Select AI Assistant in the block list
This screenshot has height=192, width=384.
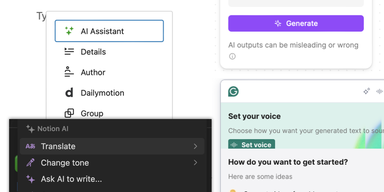tap(109, 31)
